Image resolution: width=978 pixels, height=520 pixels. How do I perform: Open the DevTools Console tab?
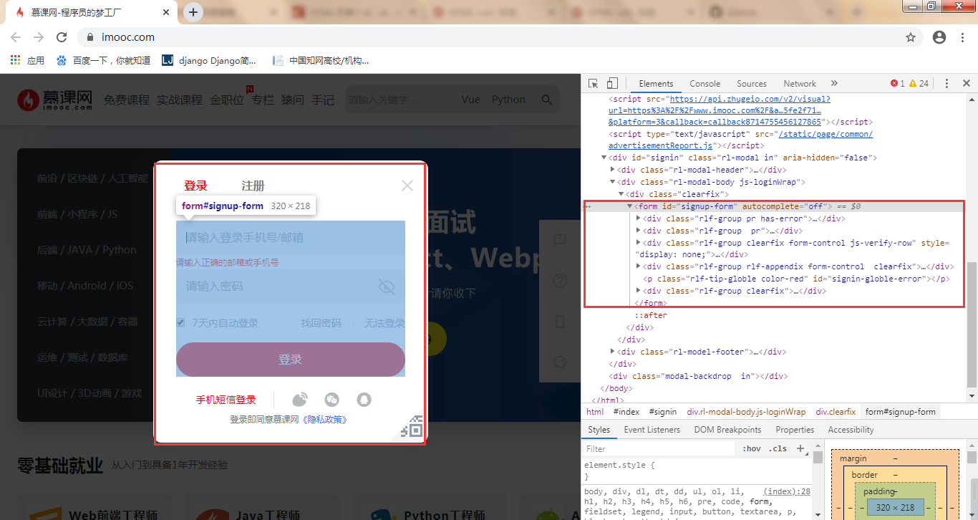point(705,84)
